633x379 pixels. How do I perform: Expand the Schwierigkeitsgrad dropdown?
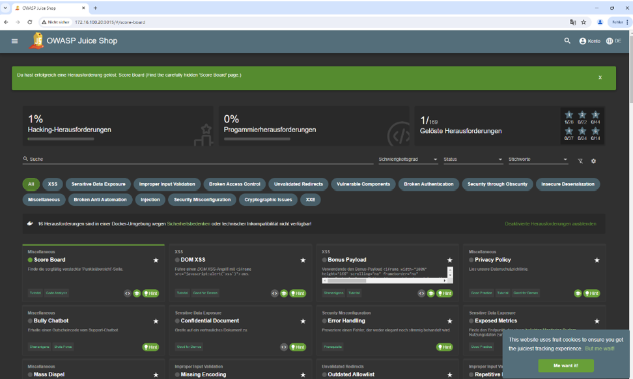tap(408, 160)
